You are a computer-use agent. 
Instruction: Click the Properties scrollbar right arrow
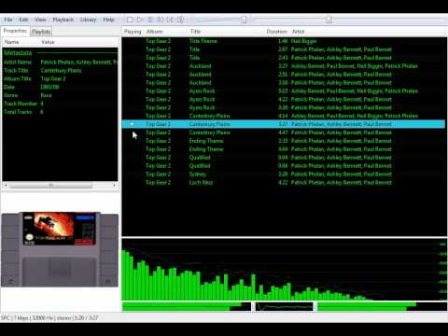pyautogui.click(x=115, y=185)
